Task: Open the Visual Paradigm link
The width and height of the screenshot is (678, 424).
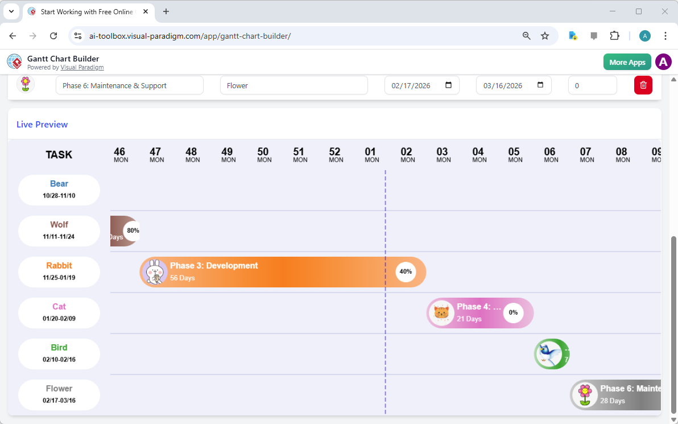Action: click(82, 67)
